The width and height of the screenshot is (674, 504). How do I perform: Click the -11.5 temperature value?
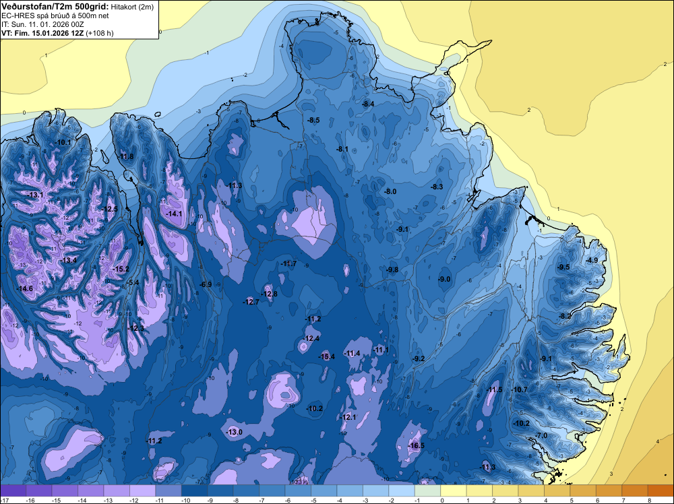(494, 389)
